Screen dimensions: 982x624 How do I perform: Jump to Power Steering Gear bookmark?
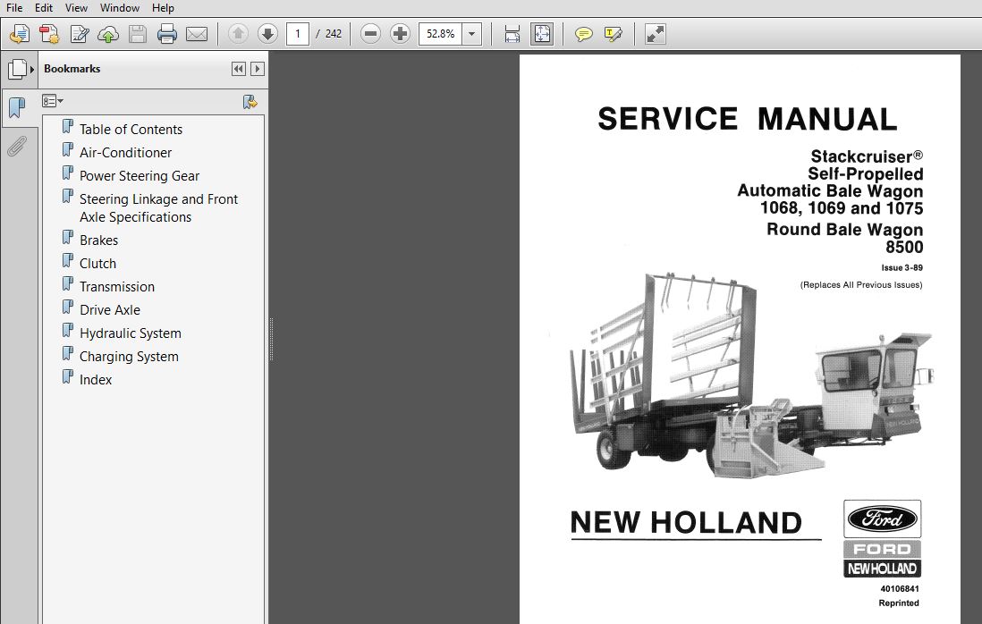click(x=139, y=176)
